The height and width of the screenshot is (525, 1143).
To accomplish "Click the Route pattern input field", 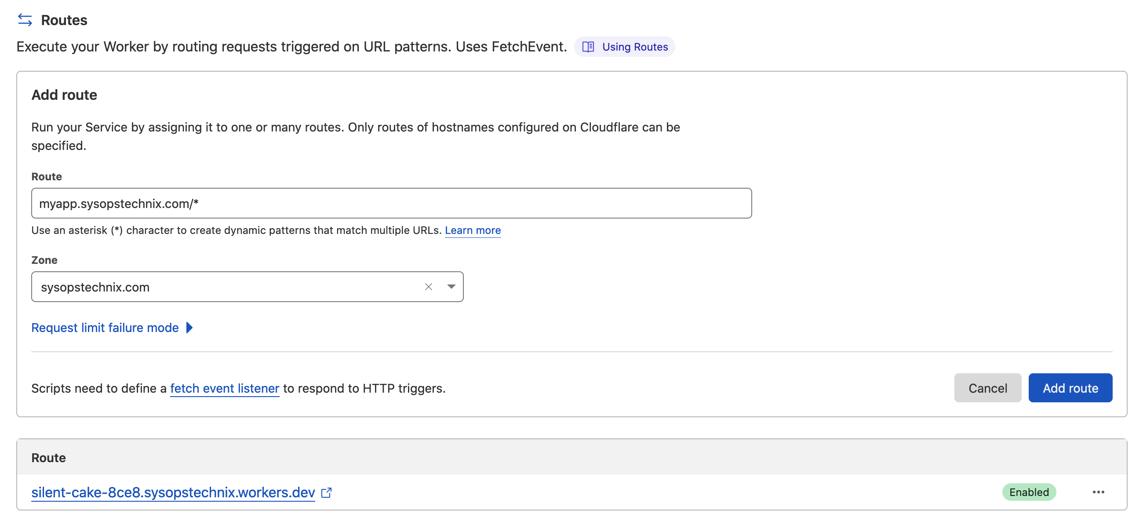I will [390, 203].
